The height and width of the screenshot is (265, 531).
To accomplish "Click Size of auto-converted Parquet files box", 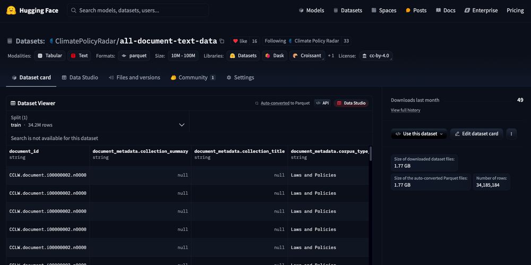I will [x=431, y=182].
